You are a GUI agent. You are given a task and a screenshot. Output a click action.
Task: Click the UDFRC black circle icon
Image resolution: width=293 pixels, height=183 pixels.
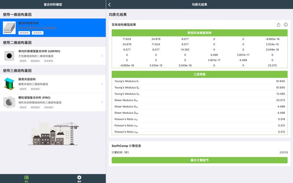pos(10,56)
